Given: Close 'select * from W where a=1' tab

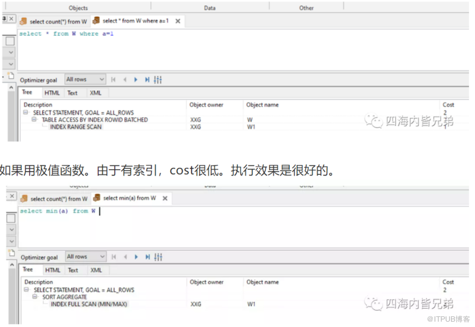Looking at the screenshot, I should (x=178, y=21).
